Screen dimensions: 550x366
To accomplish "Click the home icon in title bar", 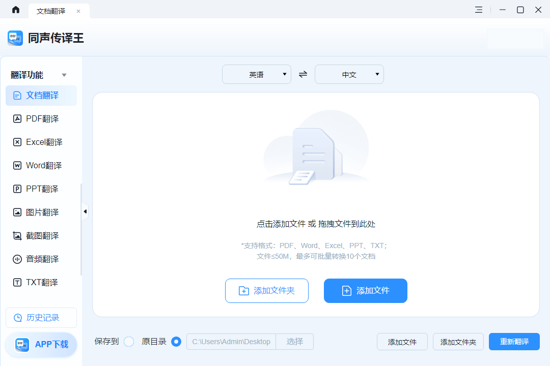I will click(16, 10).
